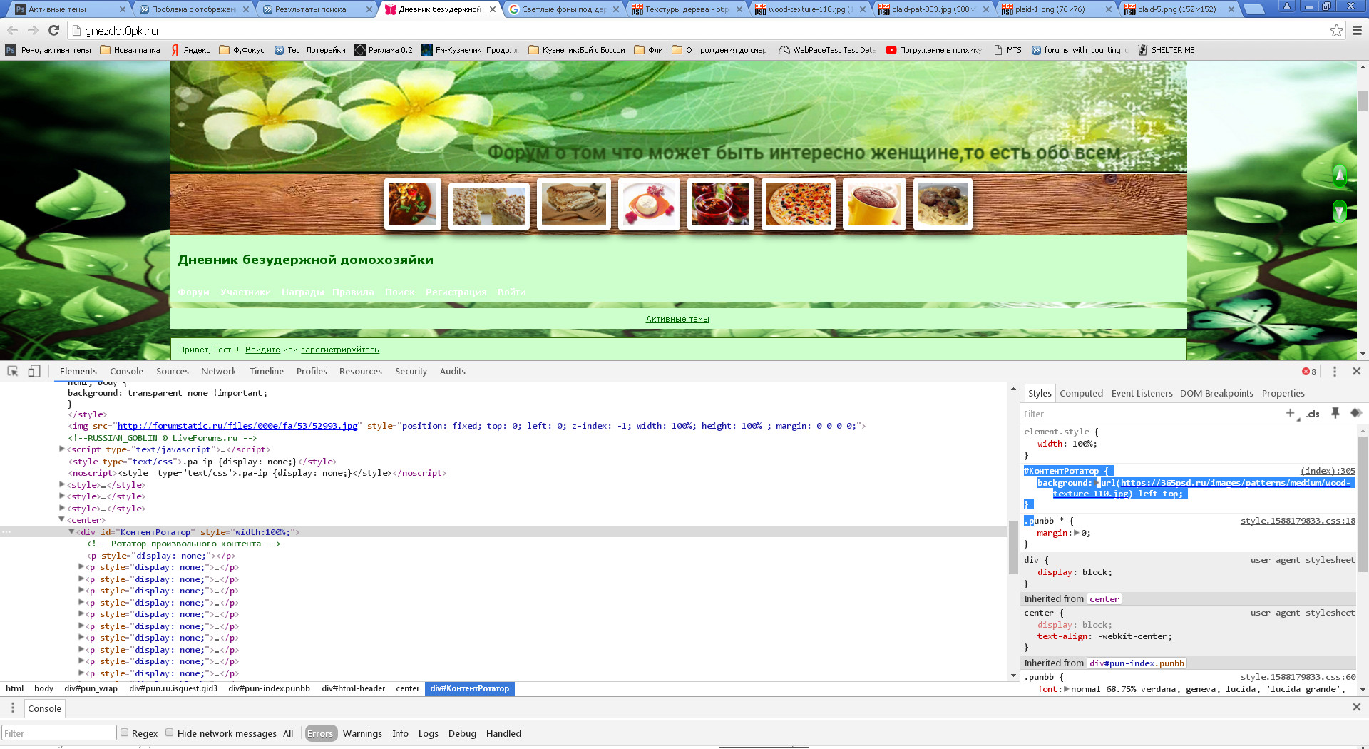
Task: Select div#pun-index.punbb in breadcrumb
Action: pyautogui.click(x=269, y=688)
